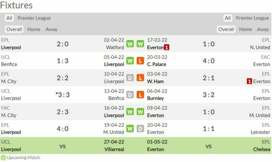The image size is (272, 162).
Task: Click Everton's loss badge for C. Palace match
Action: 140,61
